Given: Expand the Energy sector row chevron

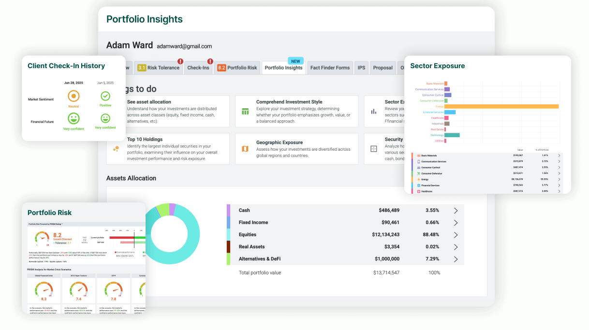Looking at the screenshot, I should pos(559,179).
